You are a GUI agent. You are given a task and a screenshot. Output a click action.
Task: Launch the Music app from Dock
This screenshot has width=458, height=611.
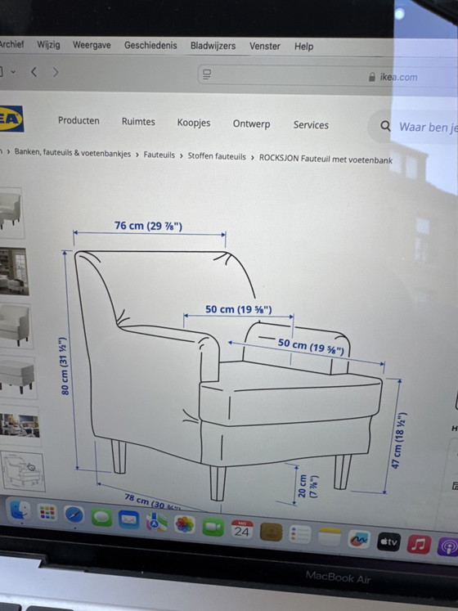coord(419,544)
